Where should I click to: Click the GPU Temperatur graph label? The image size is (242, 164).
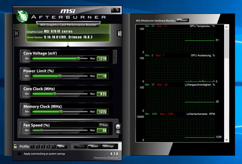(x=202, y=26)
